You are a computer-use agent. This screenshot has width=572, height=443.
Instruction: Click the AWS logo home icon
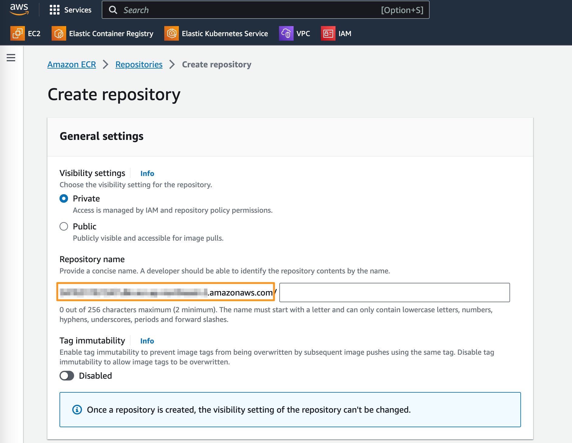[x=19, y=9]
